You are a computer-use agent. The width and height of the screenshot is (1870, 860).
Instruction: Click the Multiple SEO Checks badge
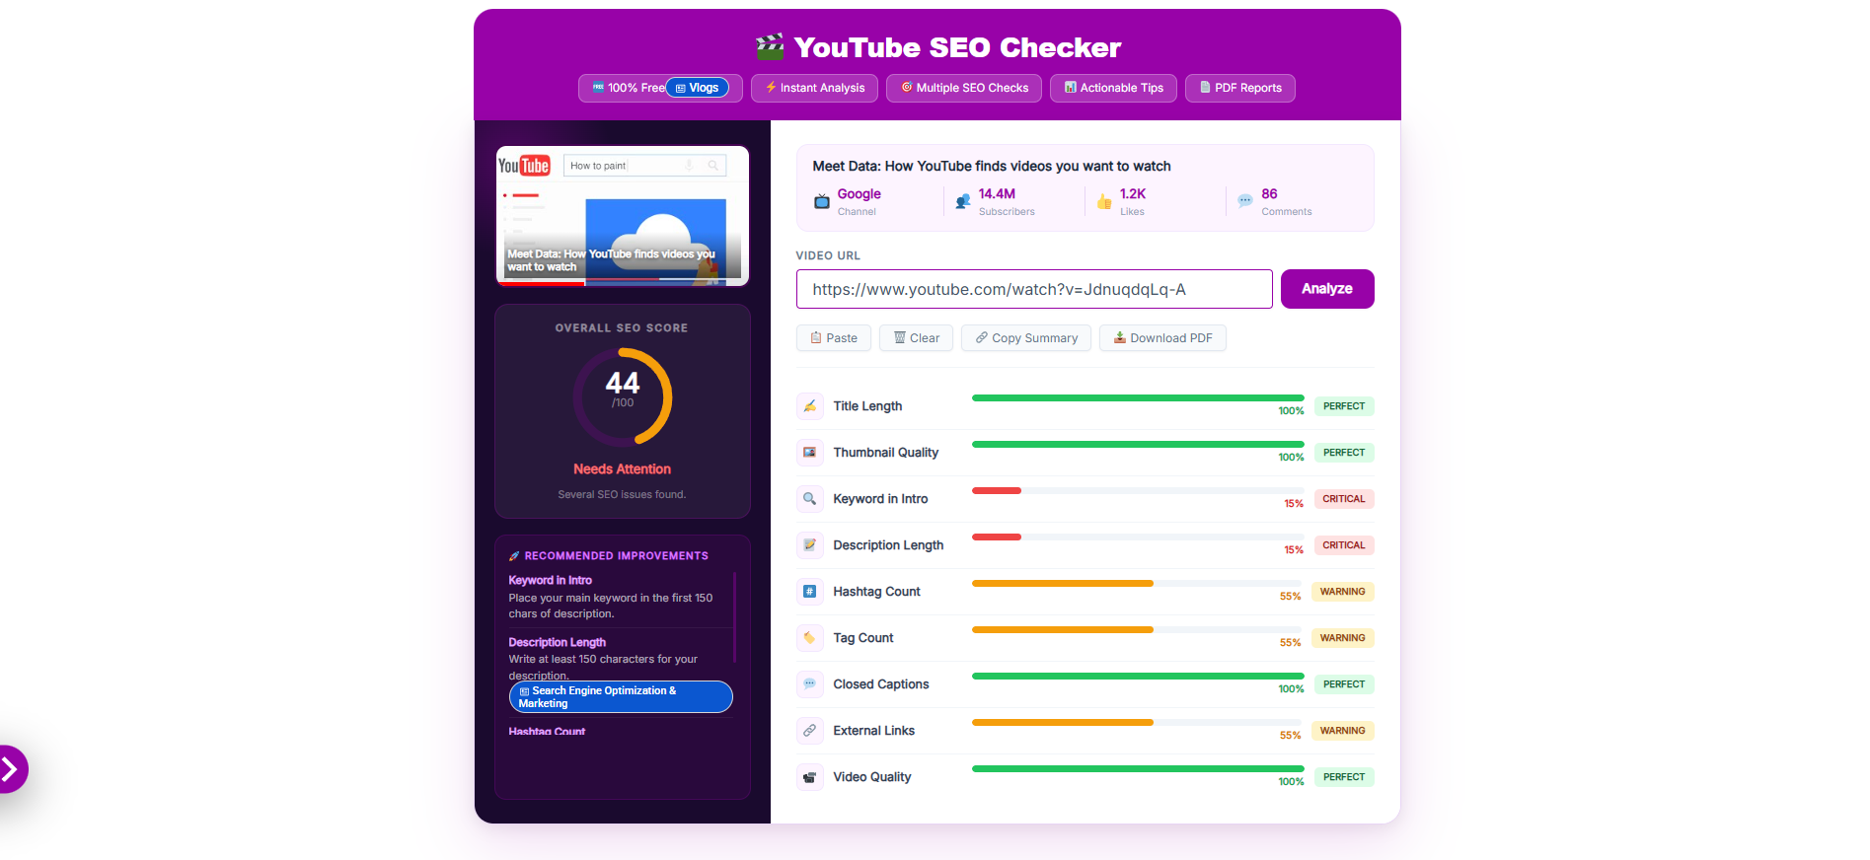(964, 88)
